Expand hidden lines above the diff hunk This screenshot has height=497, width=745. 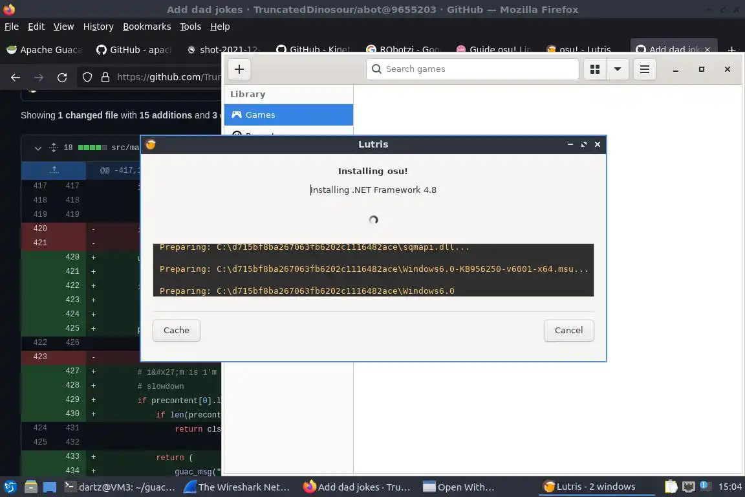click(54, 170)
